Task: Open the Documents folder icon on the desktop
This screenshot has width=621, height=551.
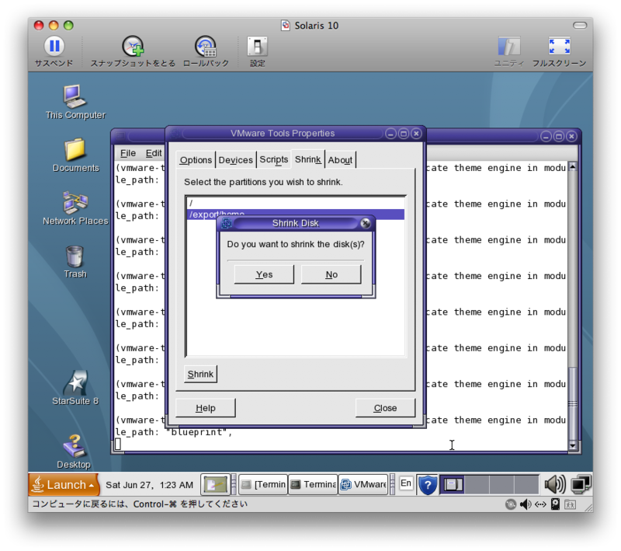Action: [75, 149]
